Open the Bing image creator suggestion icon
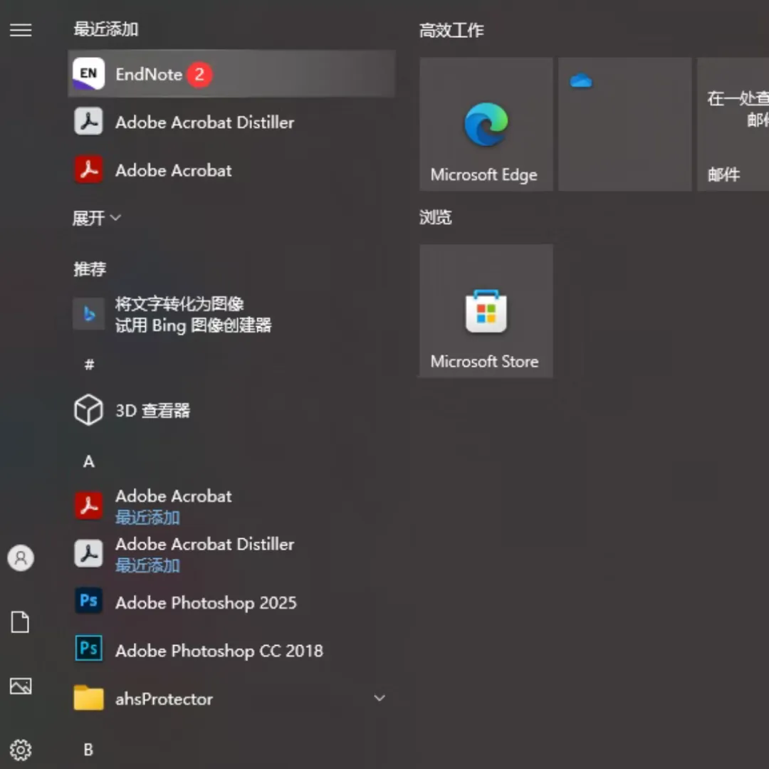 coord(89,314)
